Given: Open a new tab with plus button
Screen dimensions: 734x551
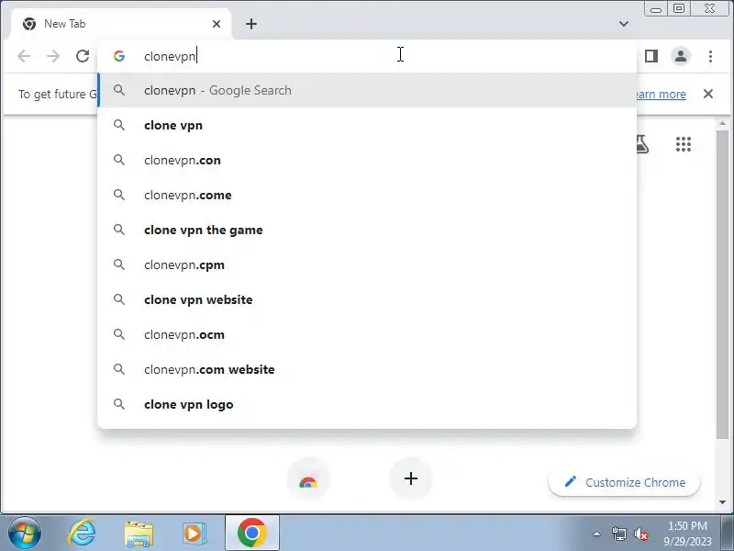Looking at the screenshot, I should [251, 24].
